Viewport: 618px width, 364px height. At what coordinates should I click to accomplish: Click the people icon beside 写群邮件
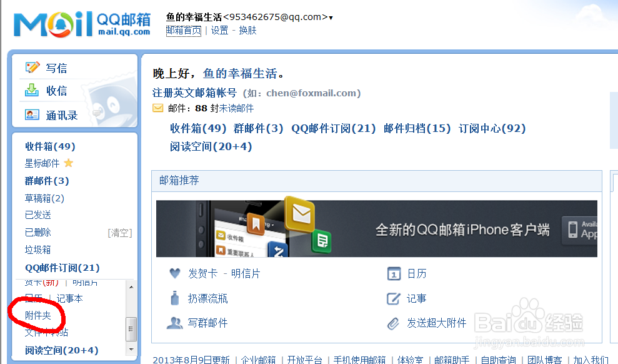click(174, 323)
